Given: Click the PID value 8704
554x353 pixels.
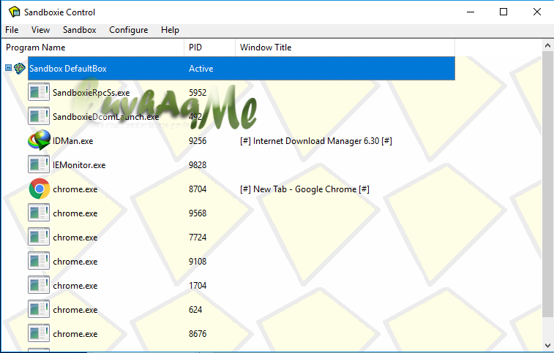Looking at the screenshot, I should pyautogui.click(x=198, y=189).
